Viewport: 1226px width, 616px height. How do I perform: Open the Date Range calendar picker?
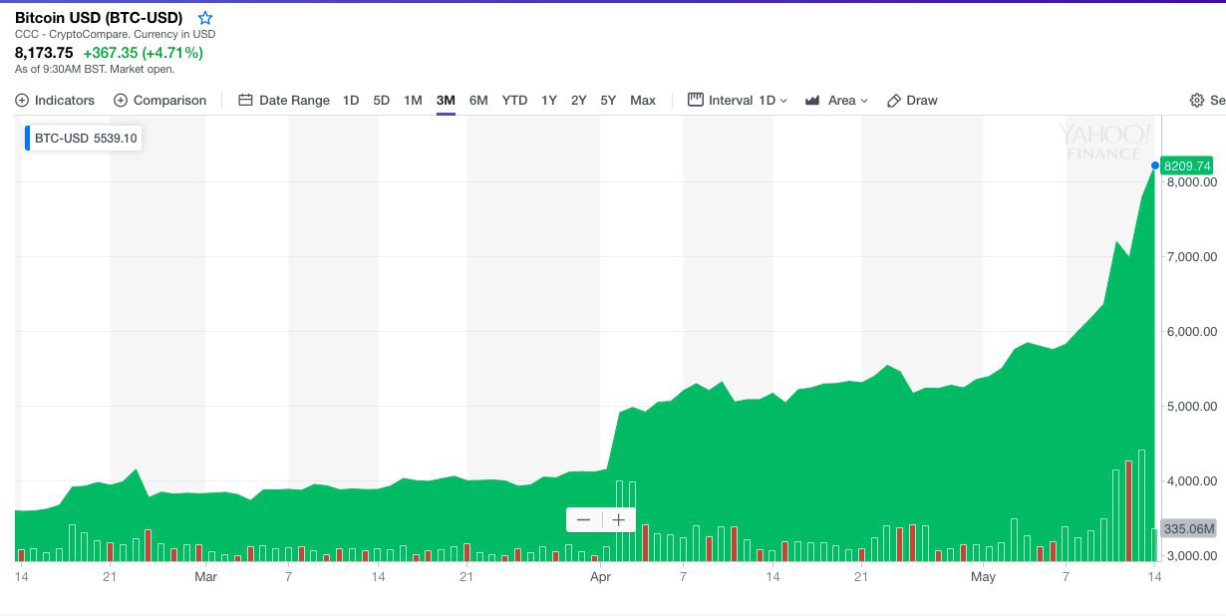284,100
